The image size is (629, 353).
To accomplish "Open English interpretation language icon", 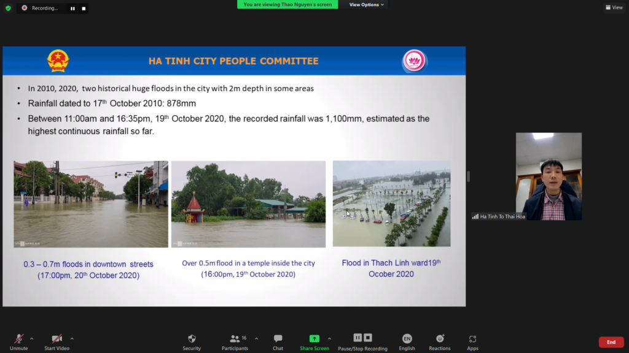I will [x=407, y=339].
